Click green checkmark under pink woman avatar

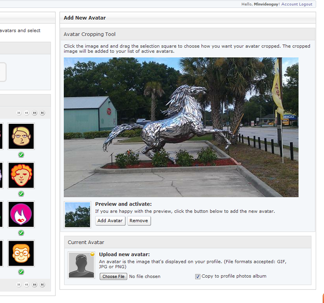click(21, 233)
